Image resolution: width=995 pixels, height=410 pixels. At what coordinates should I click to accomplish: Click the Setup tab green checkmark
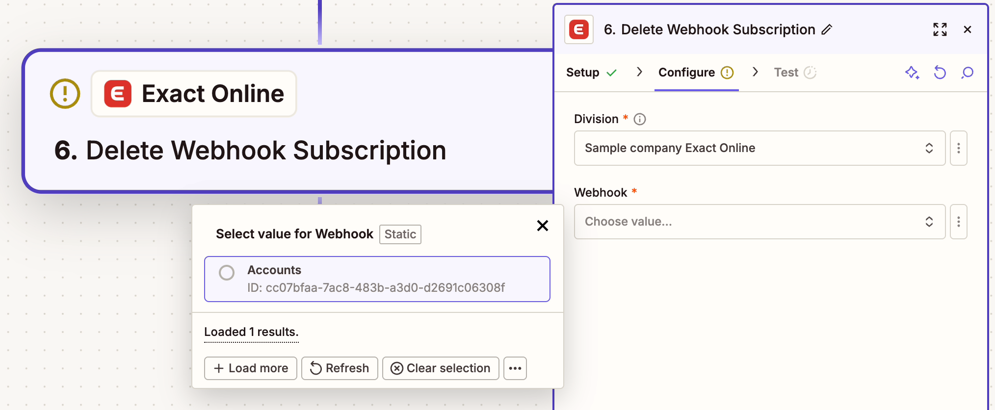611,73
